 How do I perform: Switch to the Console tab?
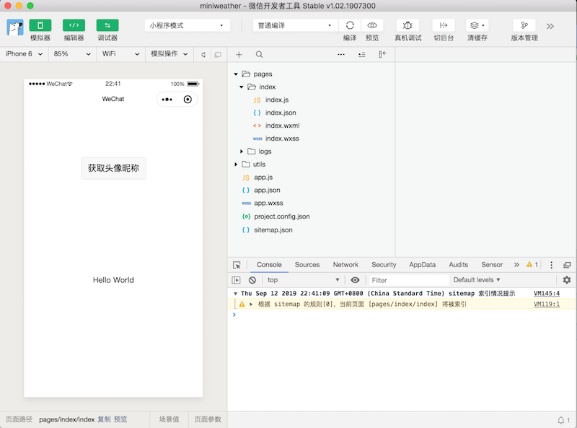coord(269,264)
